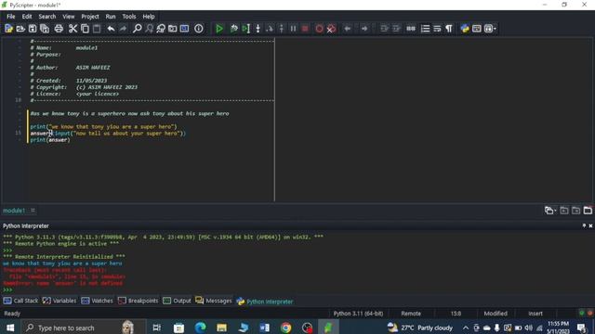Open the Project menu
595x334 pixels.
[x=90, y=17]
